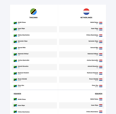Viewport: 116px width, 114px height.
Task: Click the NETHERLANDS team heading
Action: pos(86,18)
